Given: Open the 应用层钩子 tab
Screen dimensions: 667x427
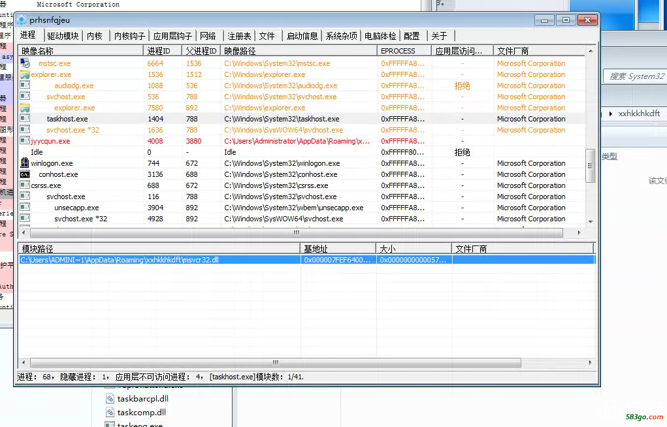Looking at the screenshot, I should click(172, 36).
